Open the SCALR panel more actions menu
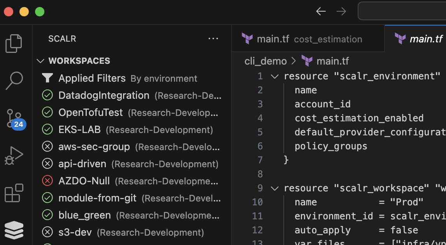The height and width of the screenshot is (245, 446). 213,38
